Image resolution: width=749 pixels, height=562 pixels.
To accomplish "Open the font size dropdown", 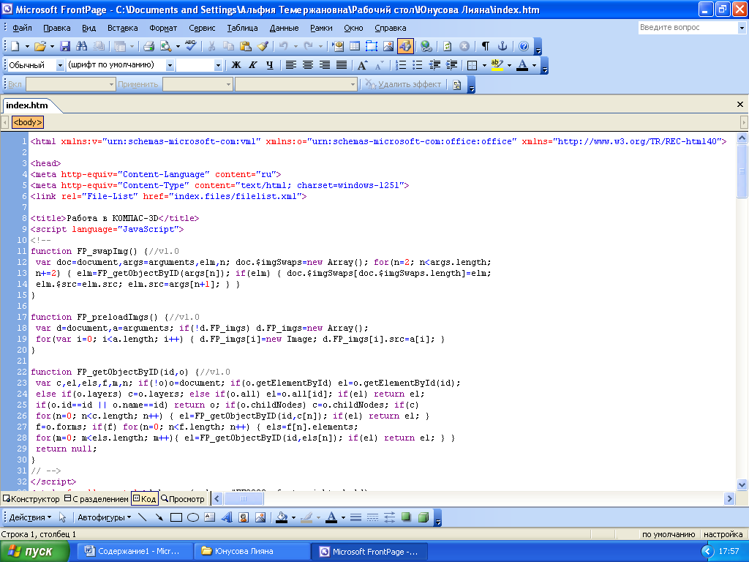I will 218,65.
